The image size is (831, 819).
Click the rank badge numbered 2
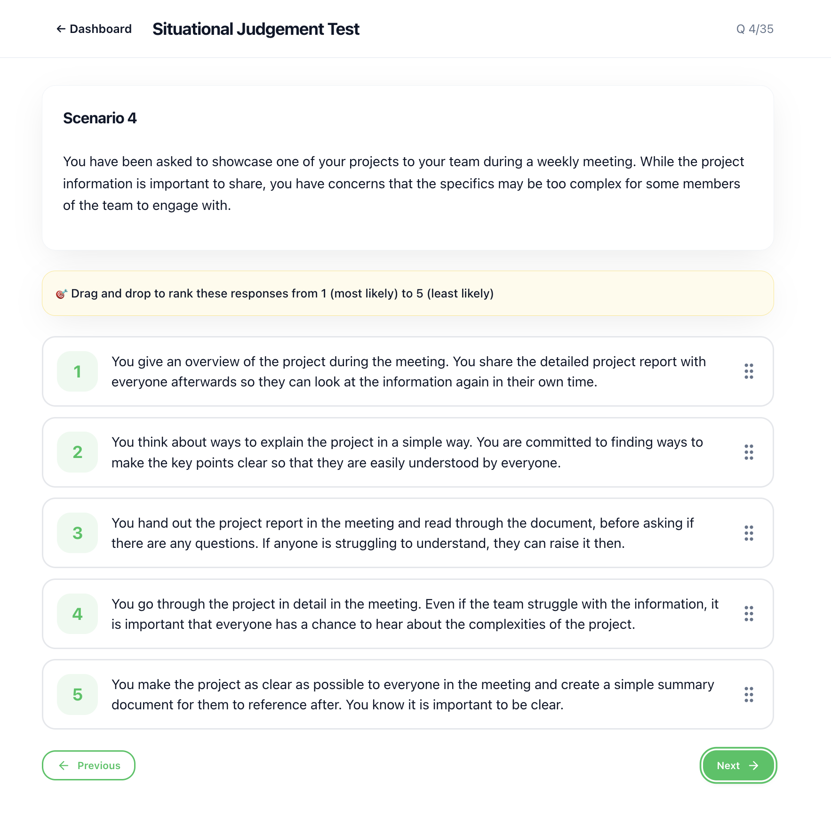[x=77, y=452]
